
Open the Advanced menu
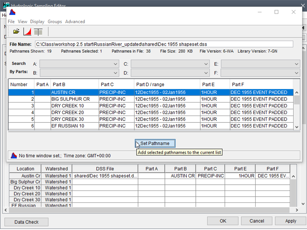(75, 21)
